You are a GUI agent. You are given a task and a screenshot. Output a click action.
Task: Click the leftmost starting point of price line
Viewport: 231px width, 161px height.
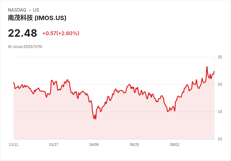click(x=14, y=83)
